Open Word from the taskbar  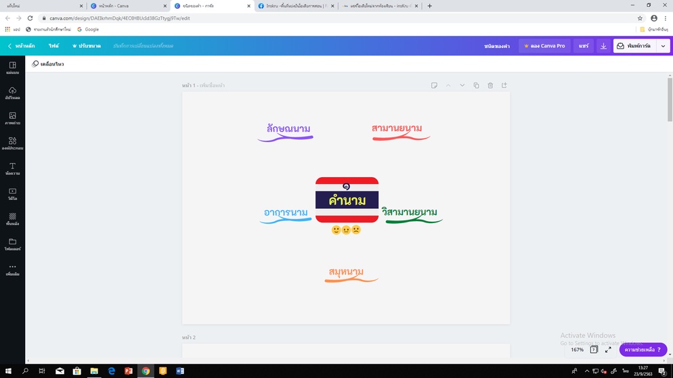pyautogui.click(x=180, y=371)
